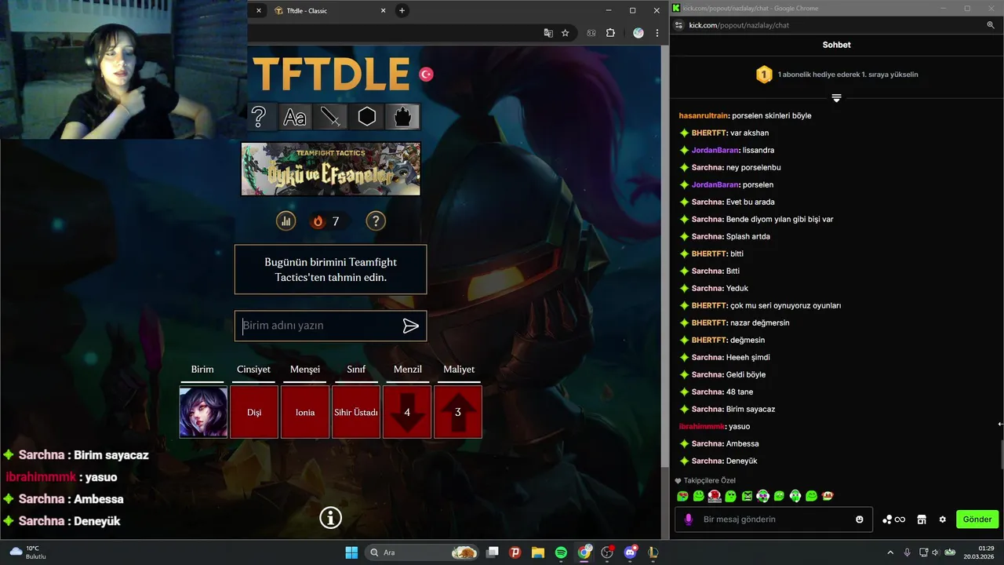Open the sword item game mode
Screen dimensions: 1004x565
[x=330, y=117]
